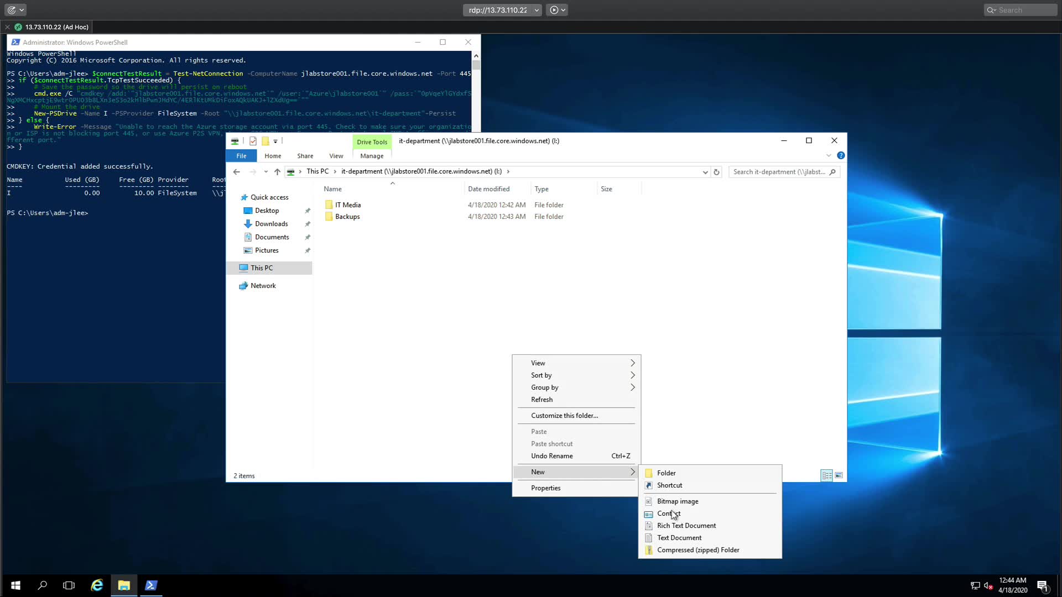Switch to large thumbnails view toggle
Screen dimensions: 1062x597
point(839,475)
